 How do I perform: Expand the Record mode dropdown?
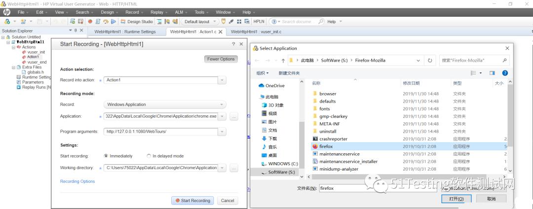222,104
